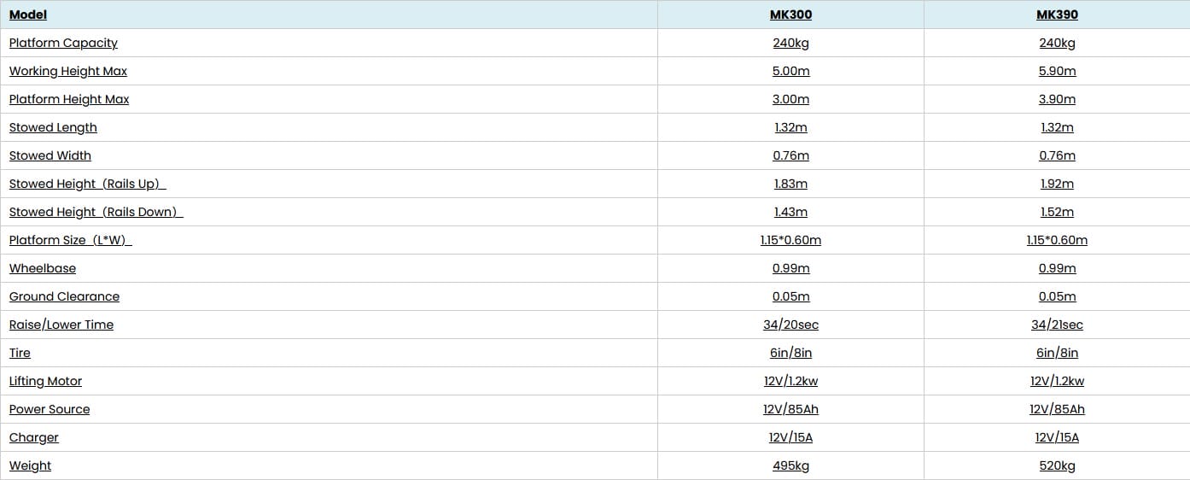Screen dimensions: 1190x480
Task: Click the 1.83m stowed height value
Action: coord(790,184)
